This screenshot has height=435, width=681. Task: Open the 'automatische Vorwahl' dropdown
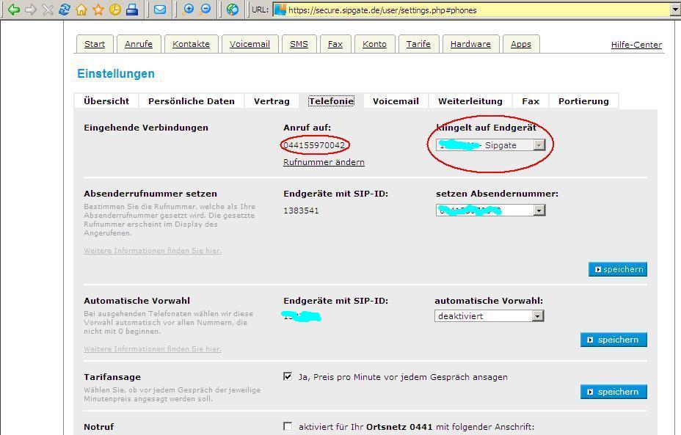537,316
